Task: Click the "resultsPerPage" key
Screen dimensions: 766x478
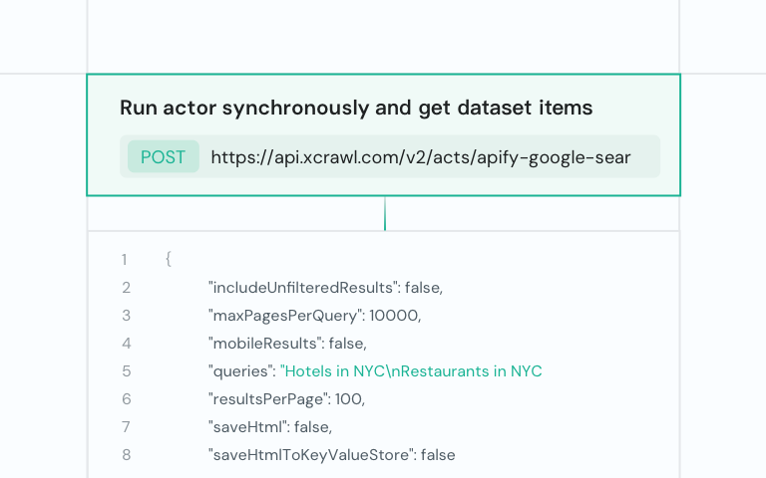Action: tap(266, 399)
